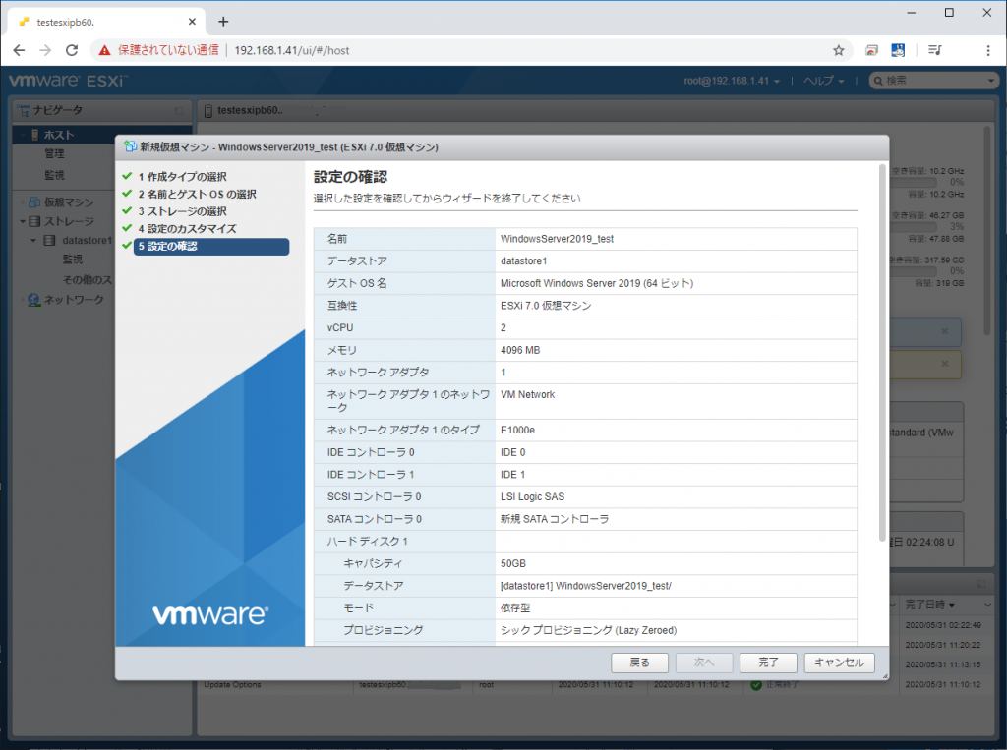Select step 3 ストレージの選択
This screenshot has width=1007, height=750.
(182, 211)
